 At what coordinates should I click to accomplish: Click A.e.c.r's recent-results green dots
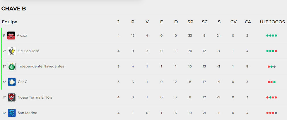[x=271, y=36]
